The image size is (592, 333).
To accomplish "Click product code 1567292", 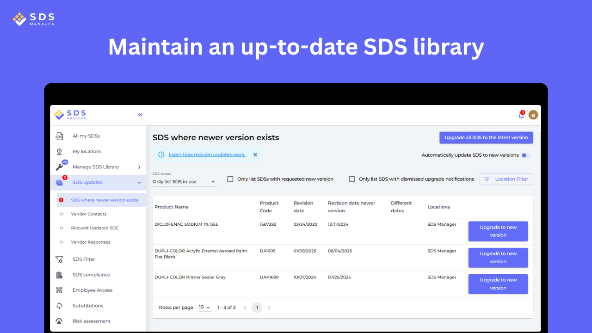I will [x=268, y=224].
